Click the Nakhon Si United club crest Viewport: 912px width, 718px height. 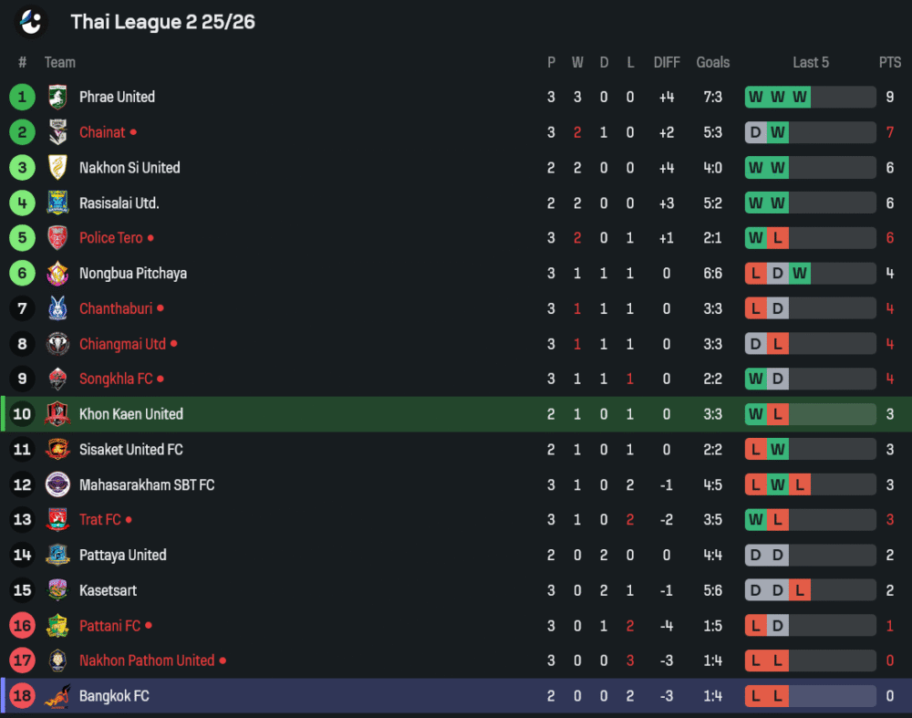57,168
